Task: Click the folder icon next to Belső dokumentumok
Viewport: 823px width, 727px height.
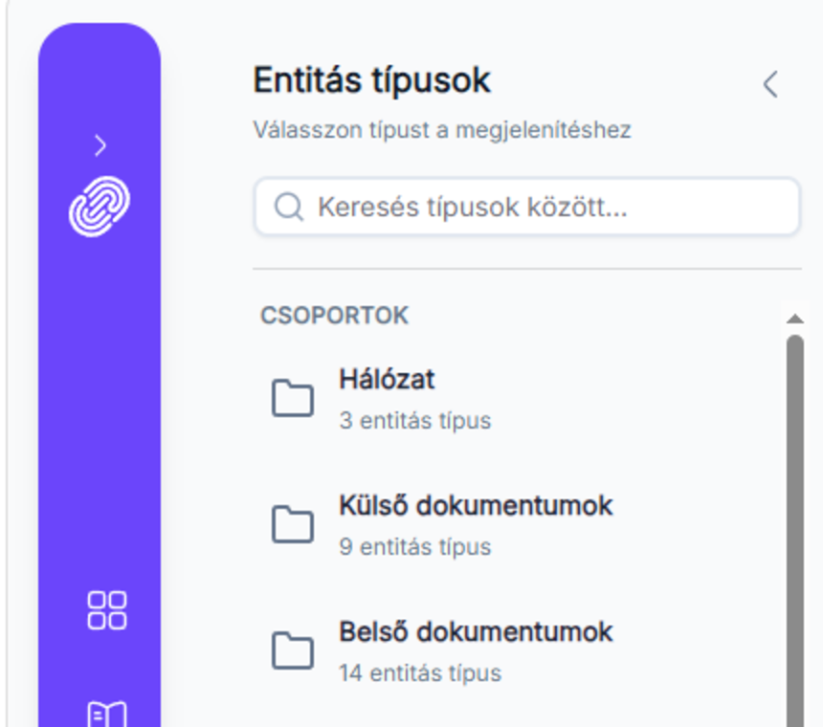Action: point(293,650)
